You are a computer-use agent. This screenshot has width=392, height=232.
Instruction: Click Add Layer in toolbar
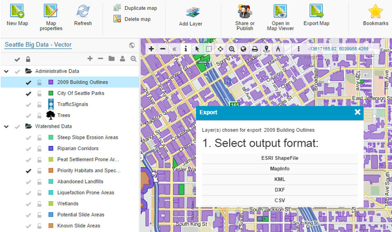[x=191, y=16]
